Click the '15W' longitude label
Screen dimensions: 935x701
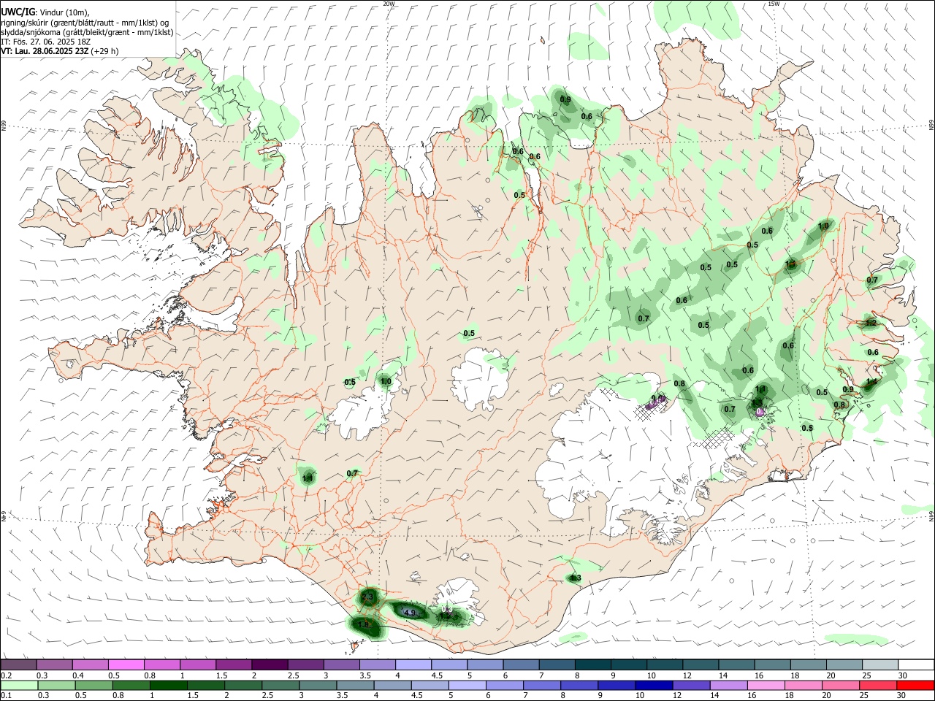pos(774,4)
